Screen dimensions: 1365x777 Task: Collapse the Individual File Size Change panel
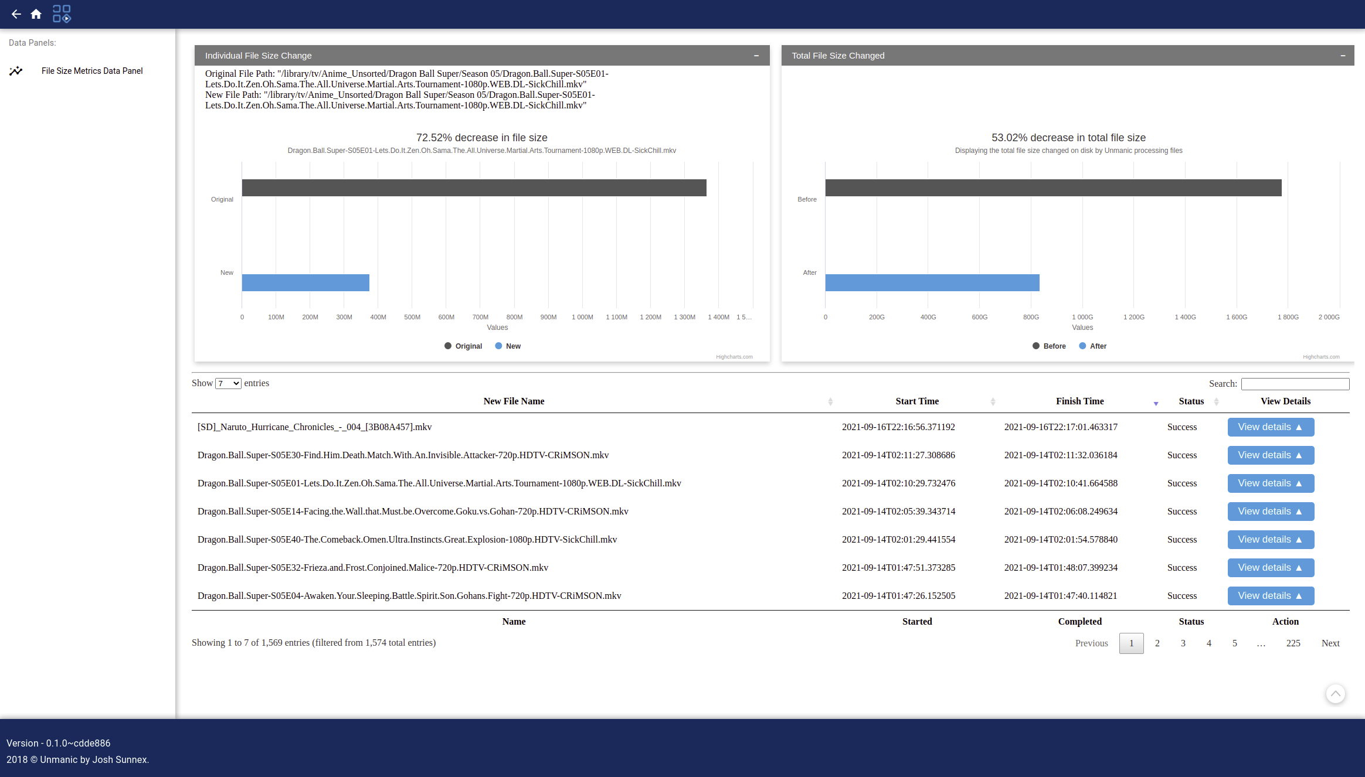coord(756,56)
